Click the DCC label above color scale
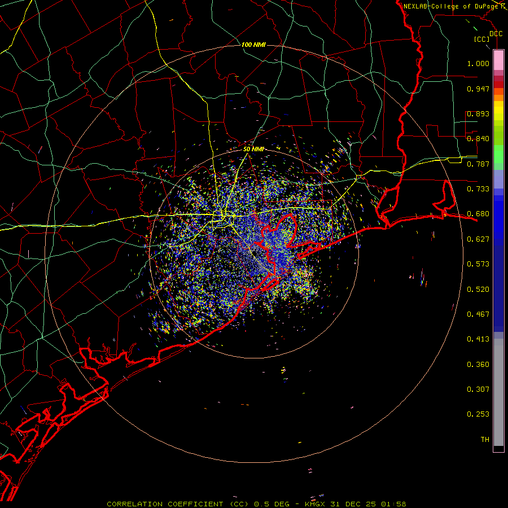 496,34
